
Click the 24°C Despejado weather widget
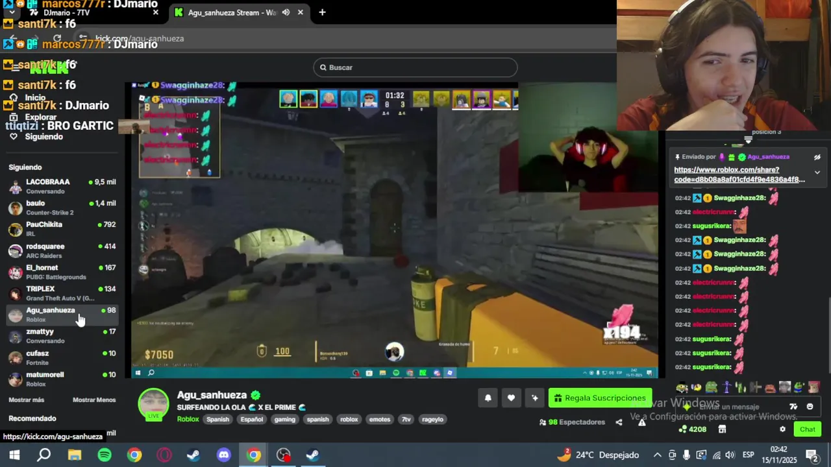[597, 455]
